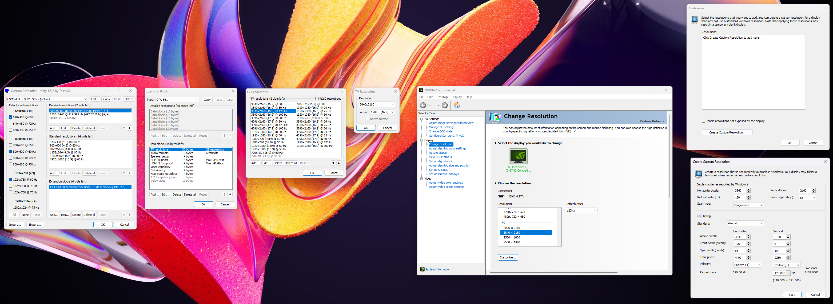This screenshot has width=833, height=304.
Task: Open Set up G-SYNC task
Action: tap(439, 170)
